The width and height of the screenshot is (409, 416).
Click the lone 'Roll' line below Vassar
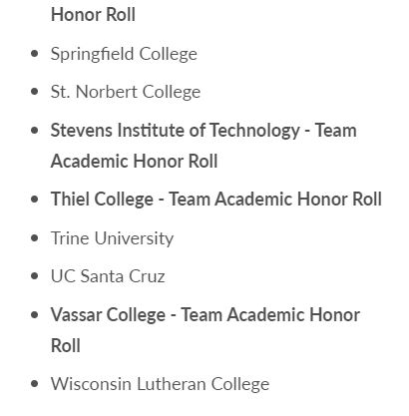coord(66,346)
